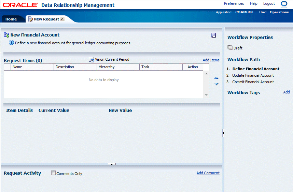
Task: Click the Operations user name
Action: (279, 12)
